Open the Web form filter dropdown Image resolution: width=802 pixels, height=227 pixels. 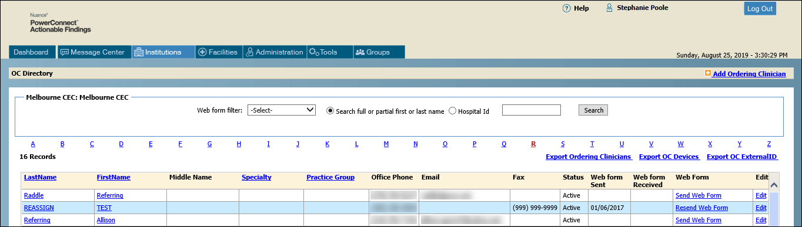[x=282, y=110]
